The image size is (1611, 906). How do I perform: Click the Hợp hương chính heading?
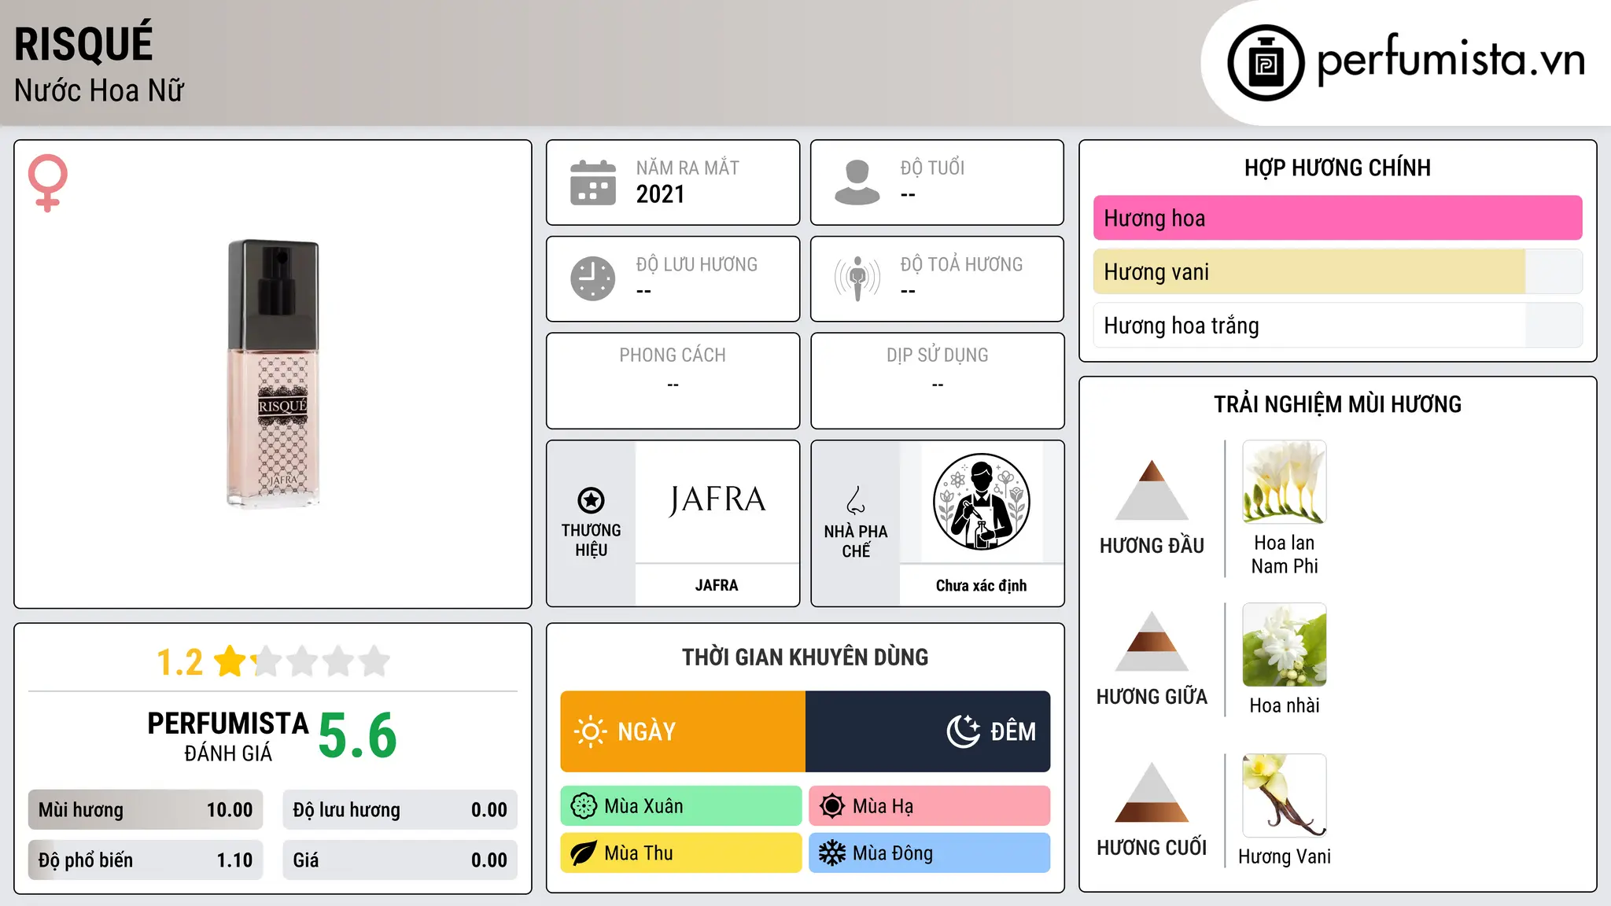1337,168
